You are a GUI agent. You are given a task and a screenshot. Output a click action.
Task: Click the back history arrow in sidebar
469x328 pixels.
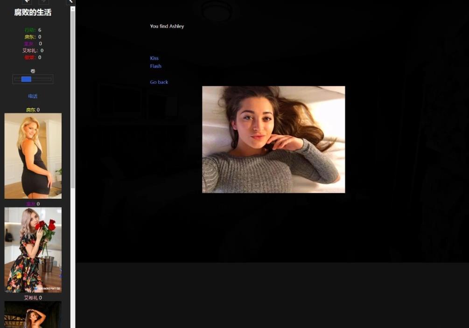coord(27,2)
